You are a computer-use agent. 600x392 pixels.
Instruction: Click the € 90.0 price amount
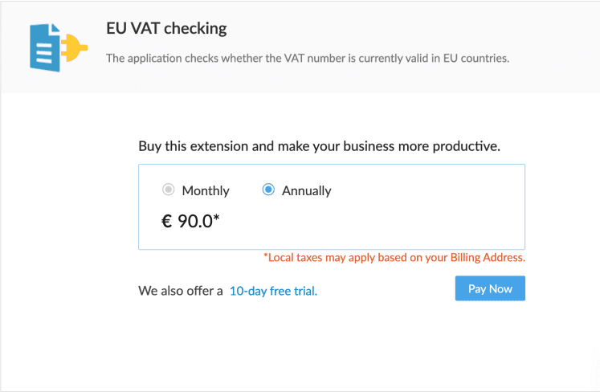(x=190, y=221)
